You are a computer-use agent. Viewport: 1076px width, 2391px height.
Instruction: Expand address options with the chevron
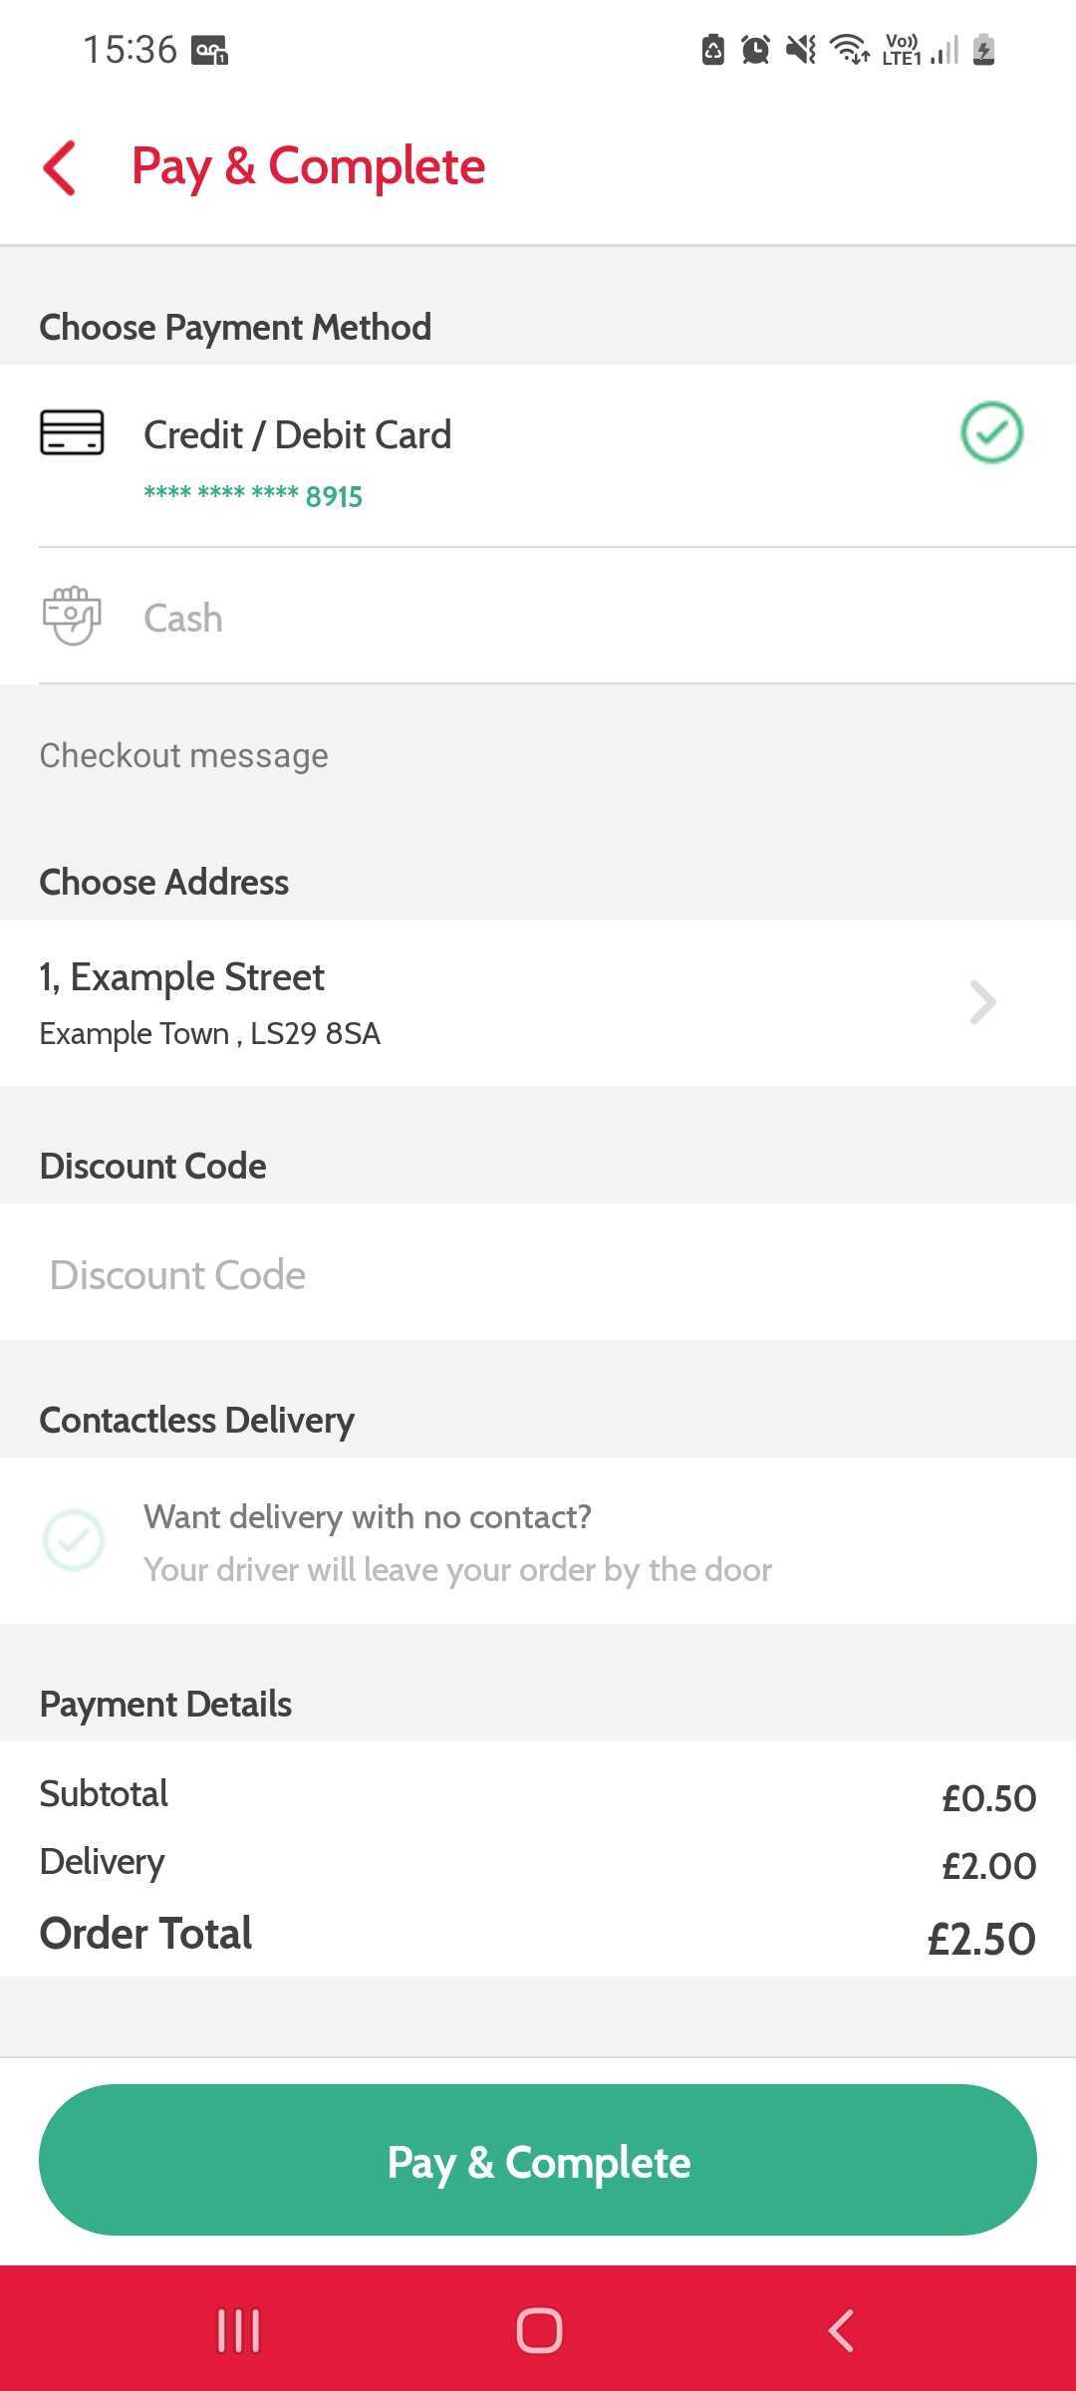982,1002
